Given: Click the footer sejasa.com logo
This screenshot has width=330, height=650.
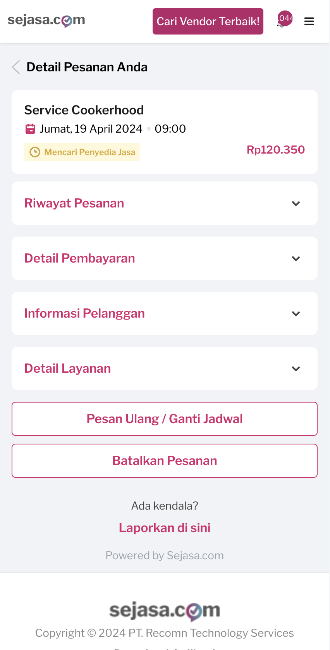Looking at the screenshot, I should [x=165, y=610].
